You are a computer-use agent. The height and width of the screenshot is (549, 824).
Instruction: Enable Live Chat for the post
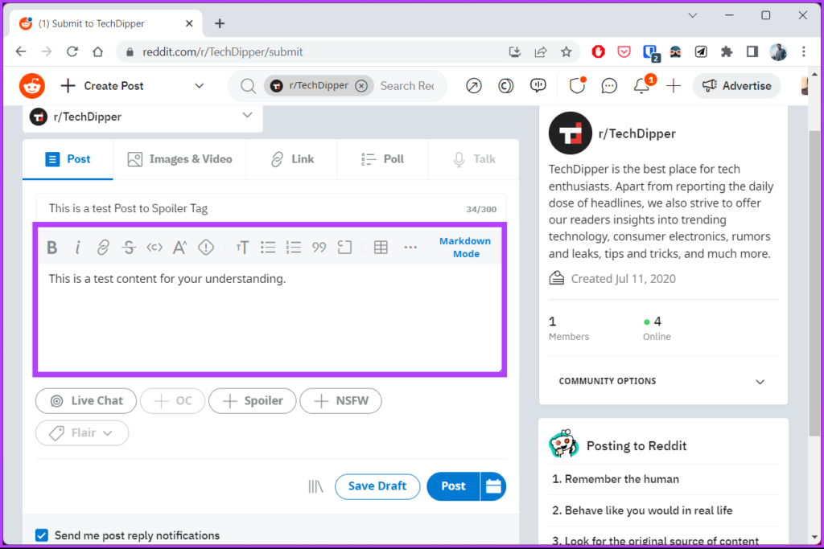click(85, 401)
